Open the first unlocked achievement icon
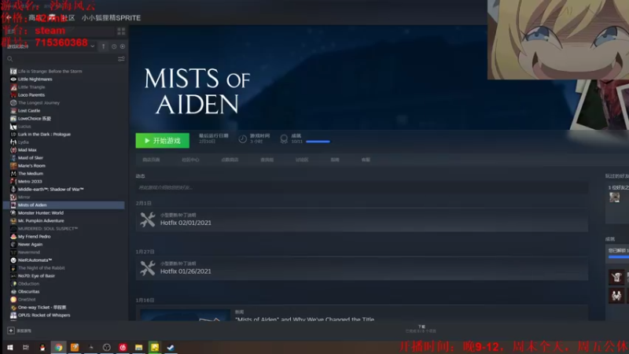Image resolution: width=629 pixels, height=354 pixels. click(616, 277)
